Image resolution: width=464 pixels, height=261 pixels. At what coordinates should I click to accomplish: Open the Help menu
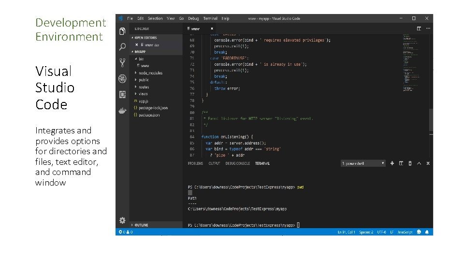[226, 18]
